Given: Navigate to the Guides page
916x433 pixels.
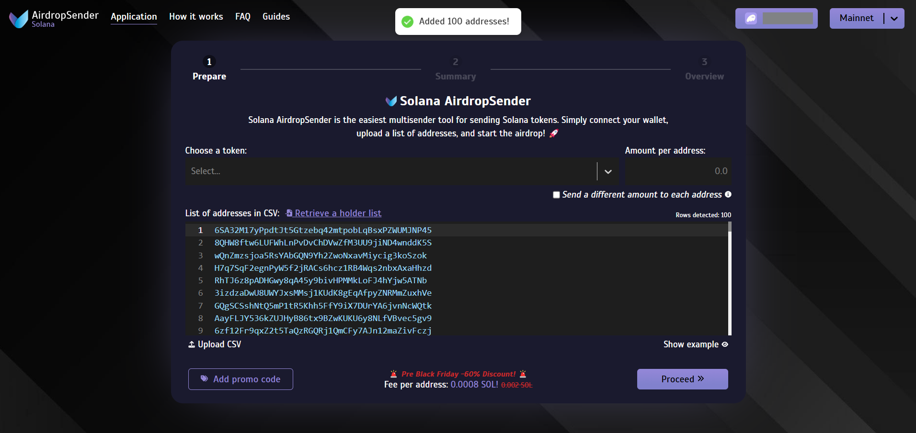Looking at the screenshot, I should tap(276, 17).
